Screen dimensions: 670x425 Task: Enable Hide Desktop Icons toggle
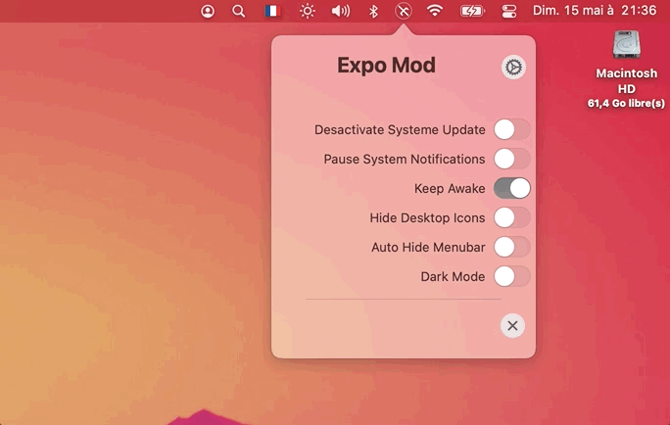click(x=512, y=217)
